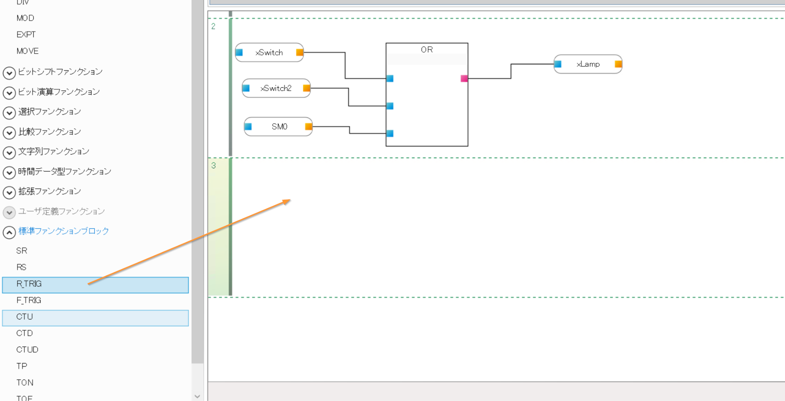The image size is (785, 401).
Task: Select the MOVE function item
Action: pos(28,51)
